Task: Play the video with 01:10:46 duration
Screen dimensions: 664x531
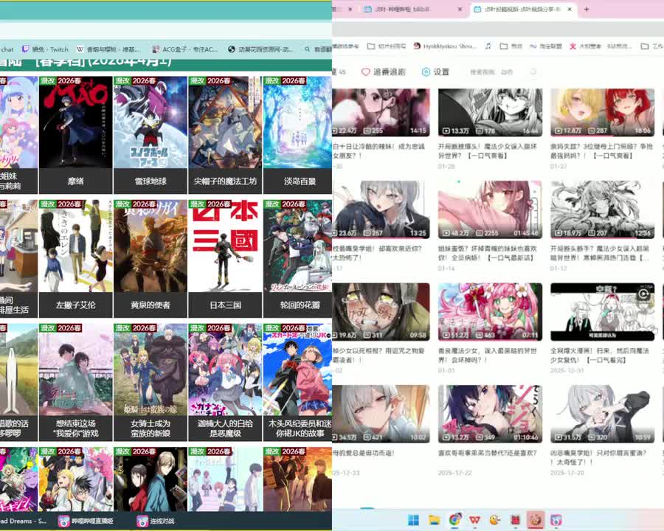Action: (490, 414)
